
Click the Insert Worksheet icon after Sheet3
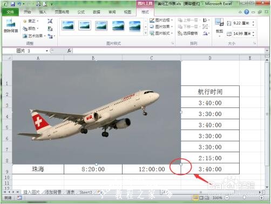(x=99, y=192)
